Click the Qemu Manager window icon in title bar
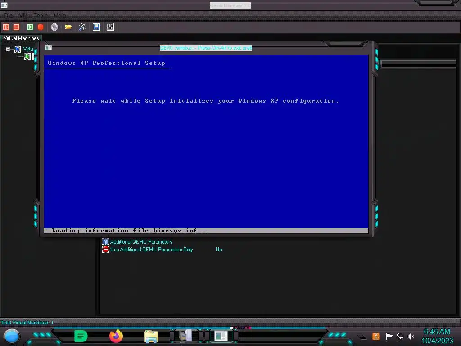The height and width of the screenshot is (346, 461). [x=4, y=5]
